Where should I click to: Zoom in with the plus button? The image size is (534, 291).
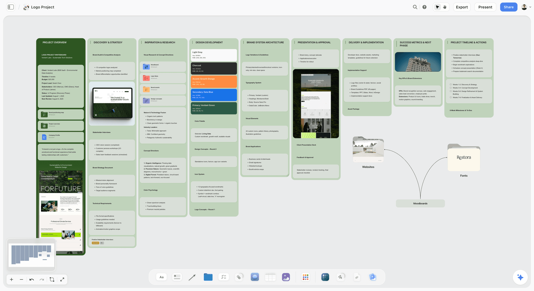tap(11, 280)
